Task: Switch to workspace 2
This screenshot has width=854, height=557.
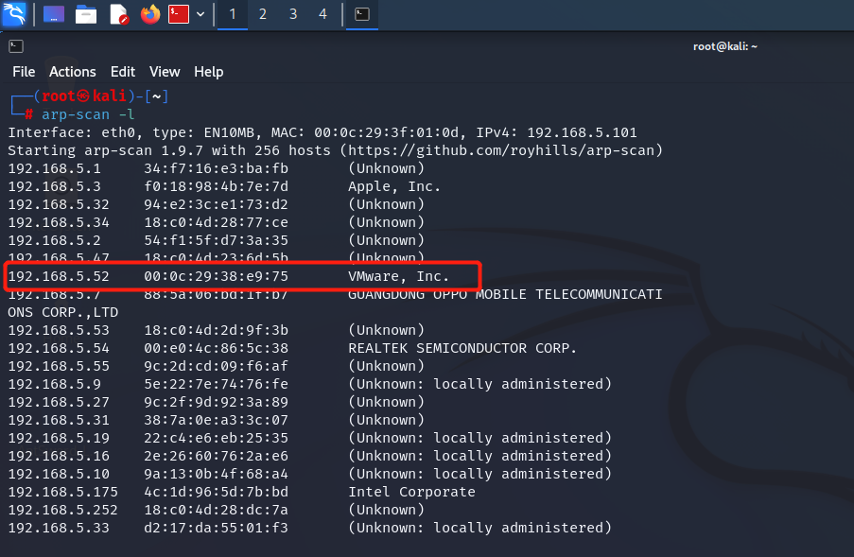Action: [x=263, y=14]
